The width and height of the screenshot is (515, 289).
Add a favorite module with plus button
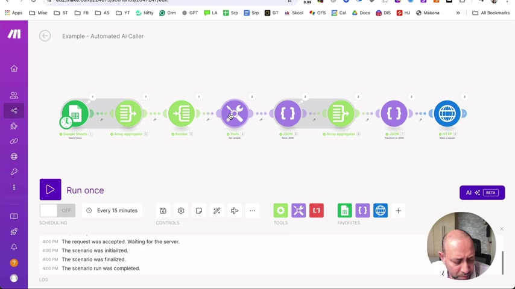coord(398,211)
